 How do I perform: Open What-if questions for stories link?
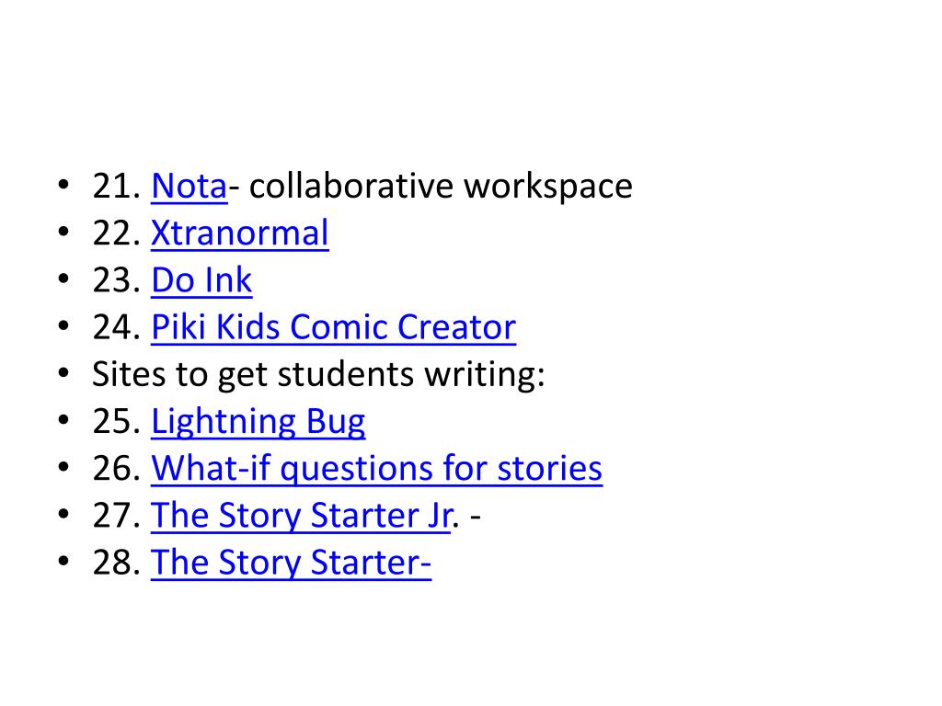pyautogui.click(x=376, y=469)
